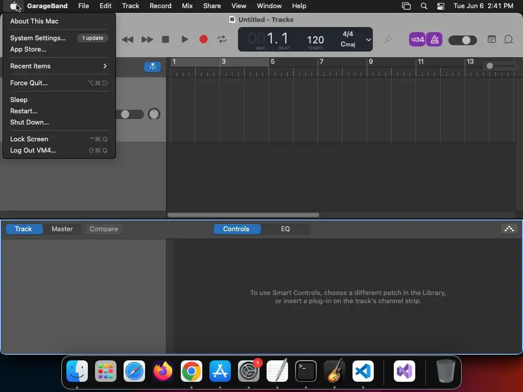Image resolution: width=523 pixels, height=392 pixels.
Task: Click the GarageBand guitar Dock icon
Action: coord(335,371)
